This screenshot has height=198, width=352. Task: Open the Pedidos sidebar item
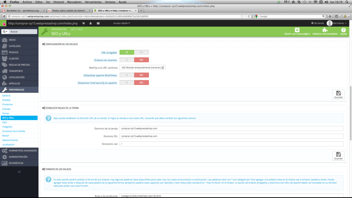pos(19,52)
